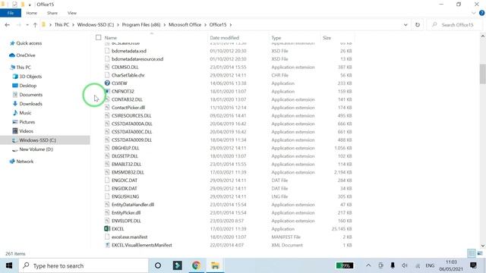Click the bdcmetadata.xsd file icon
The height and width of the screenshot is (273, 486).
coord(107,51)
